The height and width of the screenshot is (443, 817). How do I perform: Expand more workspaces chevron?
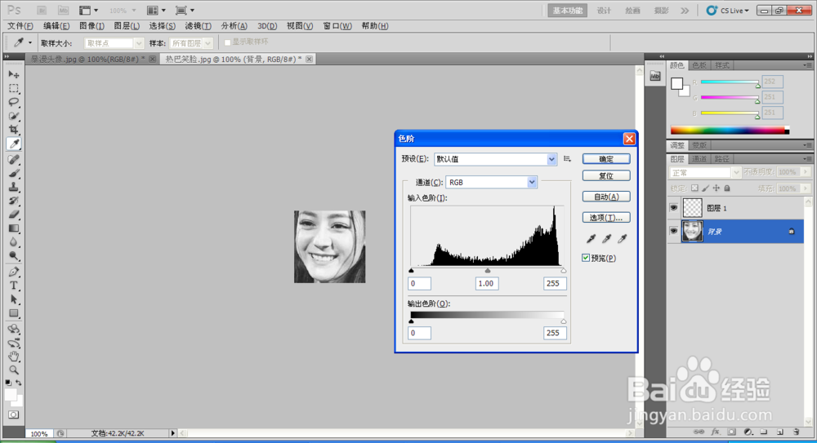pos(685,11)
